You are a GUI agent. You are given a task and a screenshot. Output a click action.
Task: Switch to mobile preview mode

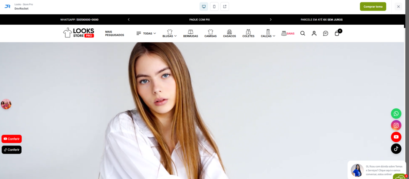214,6
